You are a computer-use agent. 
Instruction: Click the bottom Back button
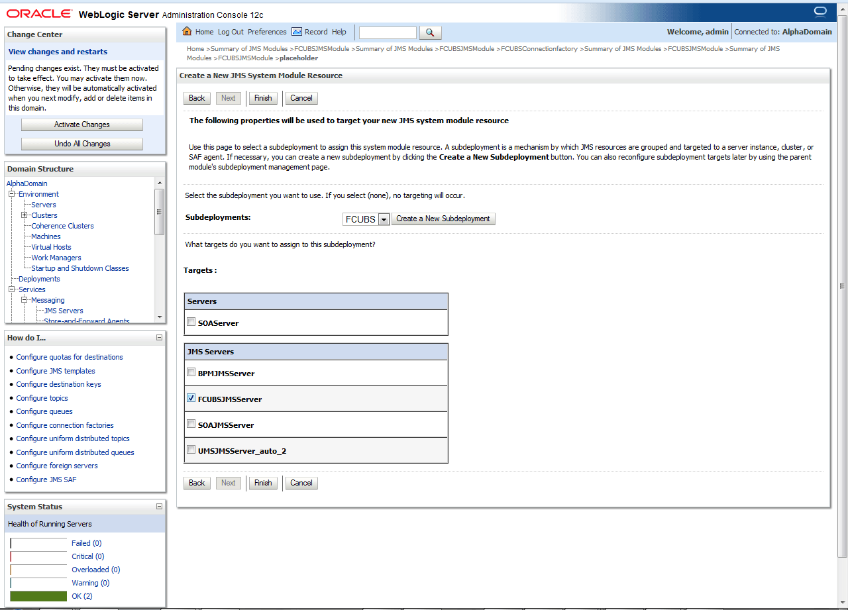pyautogui.click(x=197, y=483)
